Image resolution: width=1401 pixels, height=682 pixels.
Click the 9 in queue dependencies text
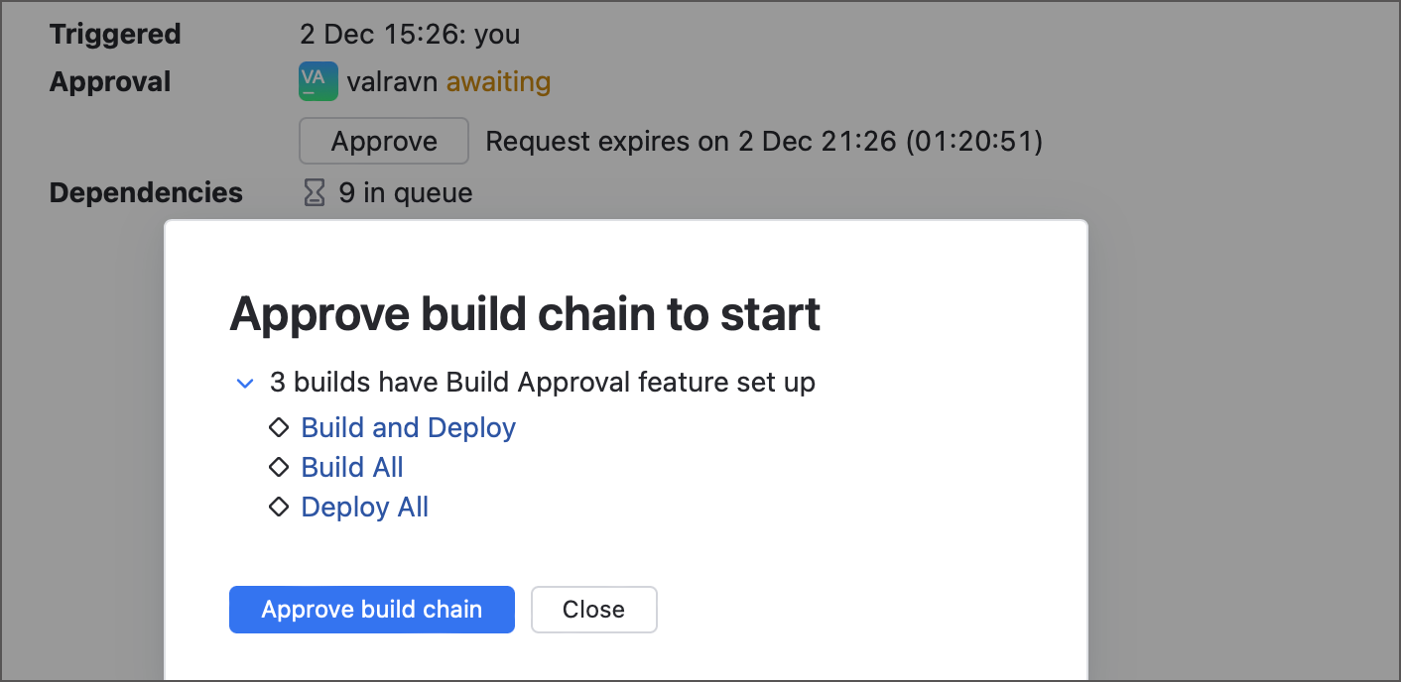tap(407, 192)
